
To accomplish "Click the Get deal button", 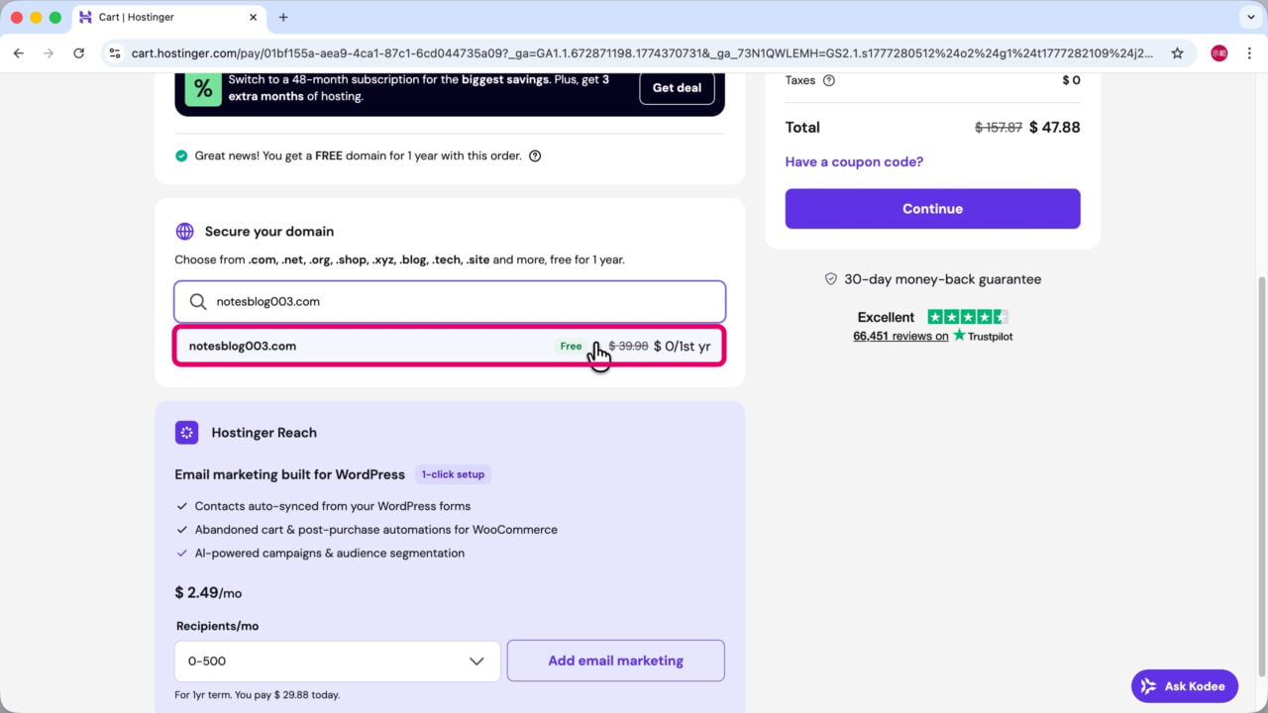I will point(677,88).
